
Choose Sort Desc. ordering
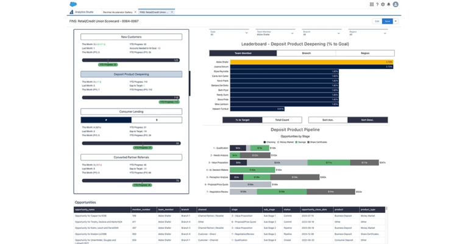[x=367, y=120]
